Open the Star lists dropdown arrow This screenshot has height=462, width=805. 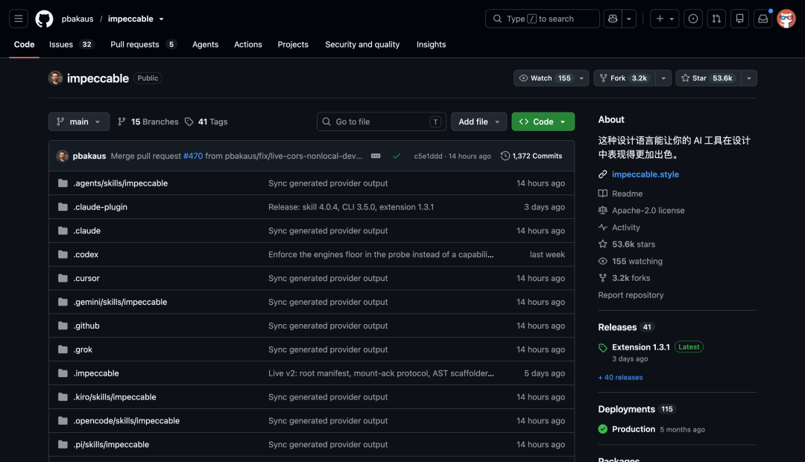tap(749, 78)
